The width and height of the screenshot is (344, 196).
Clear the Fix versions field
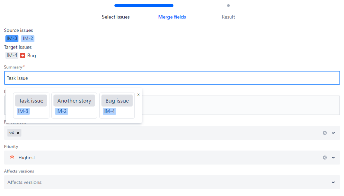point(325,133)
